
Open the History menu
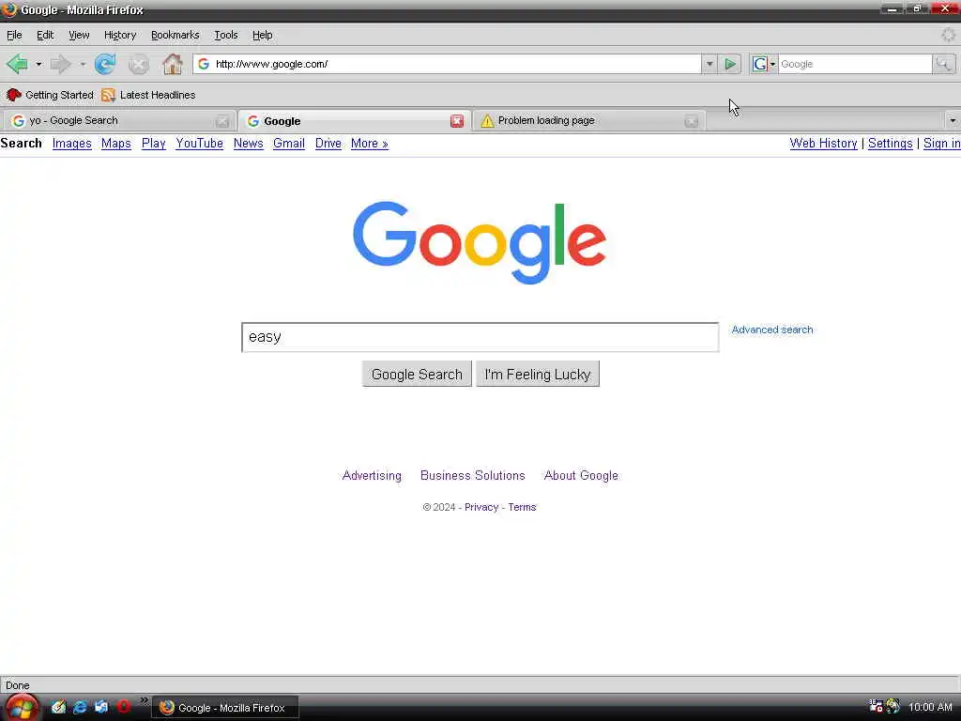coord(120,35)
